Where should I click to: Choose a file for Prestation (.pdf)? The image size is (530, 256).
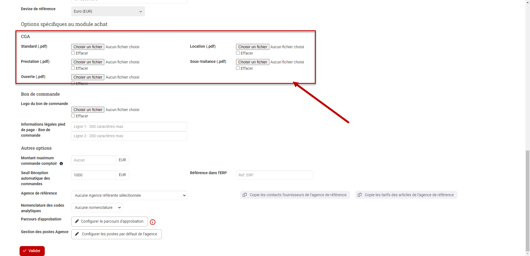(88, 62)
